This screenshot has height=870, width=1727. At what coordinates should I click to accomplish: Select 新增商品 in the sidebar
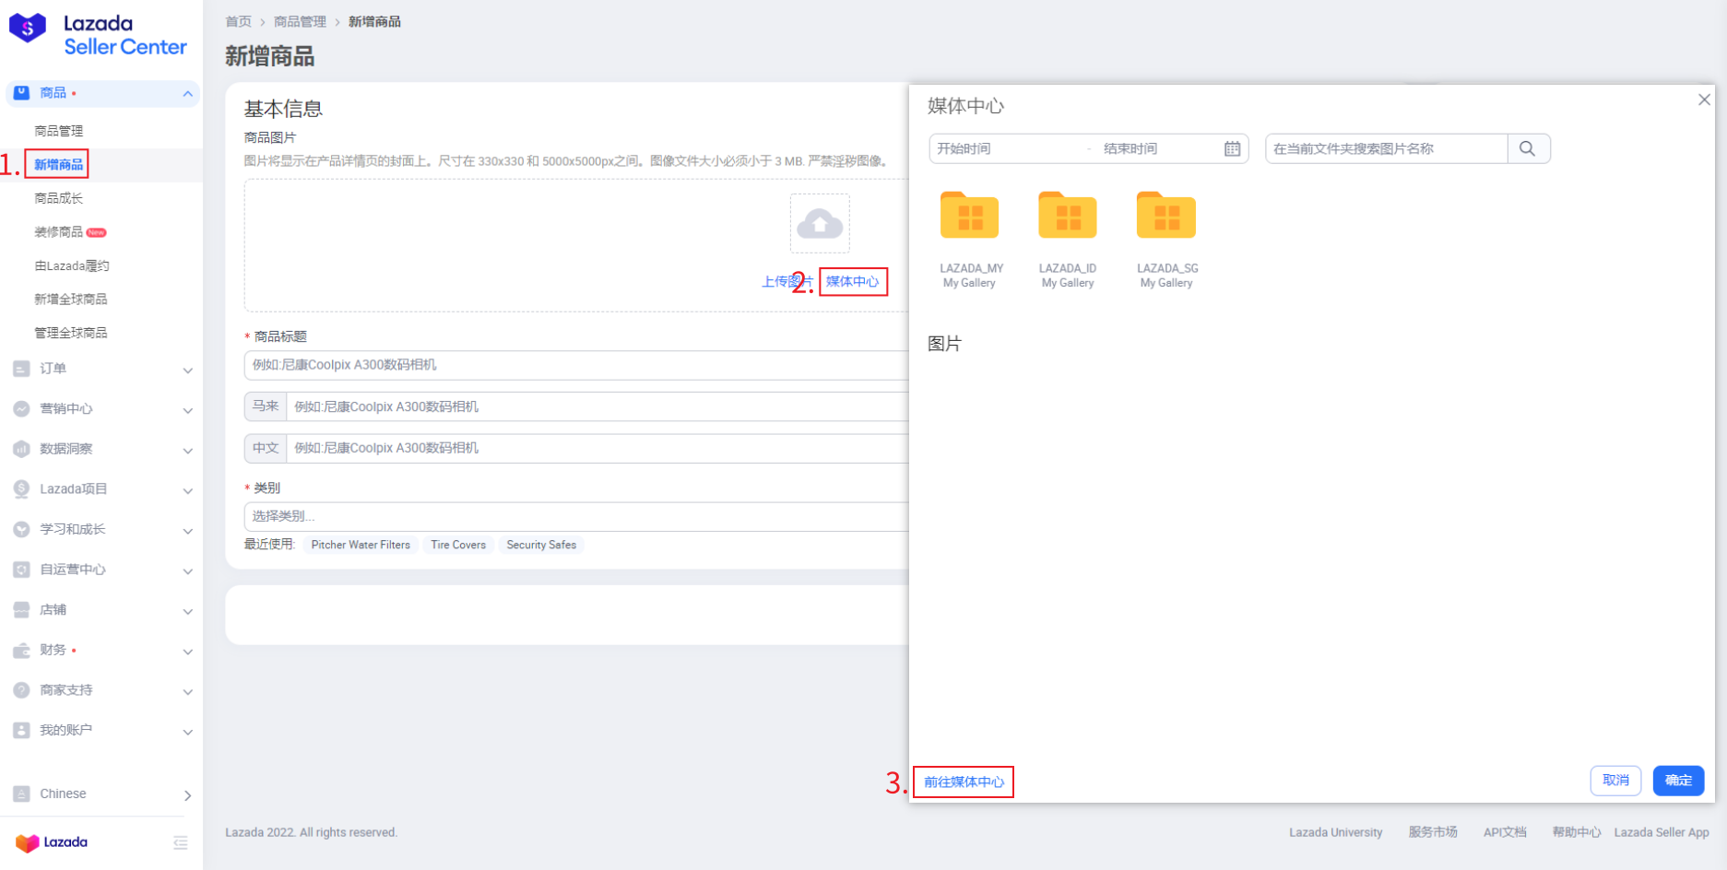click(x=59, y=165)
